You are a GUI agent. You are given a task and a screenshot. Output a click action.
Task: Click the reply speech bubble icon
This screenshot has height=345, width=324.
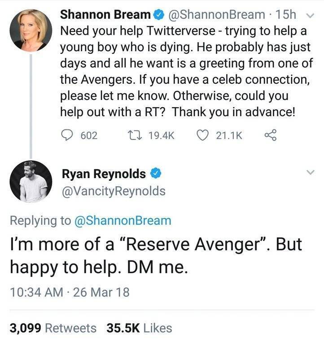pos(67,135)
